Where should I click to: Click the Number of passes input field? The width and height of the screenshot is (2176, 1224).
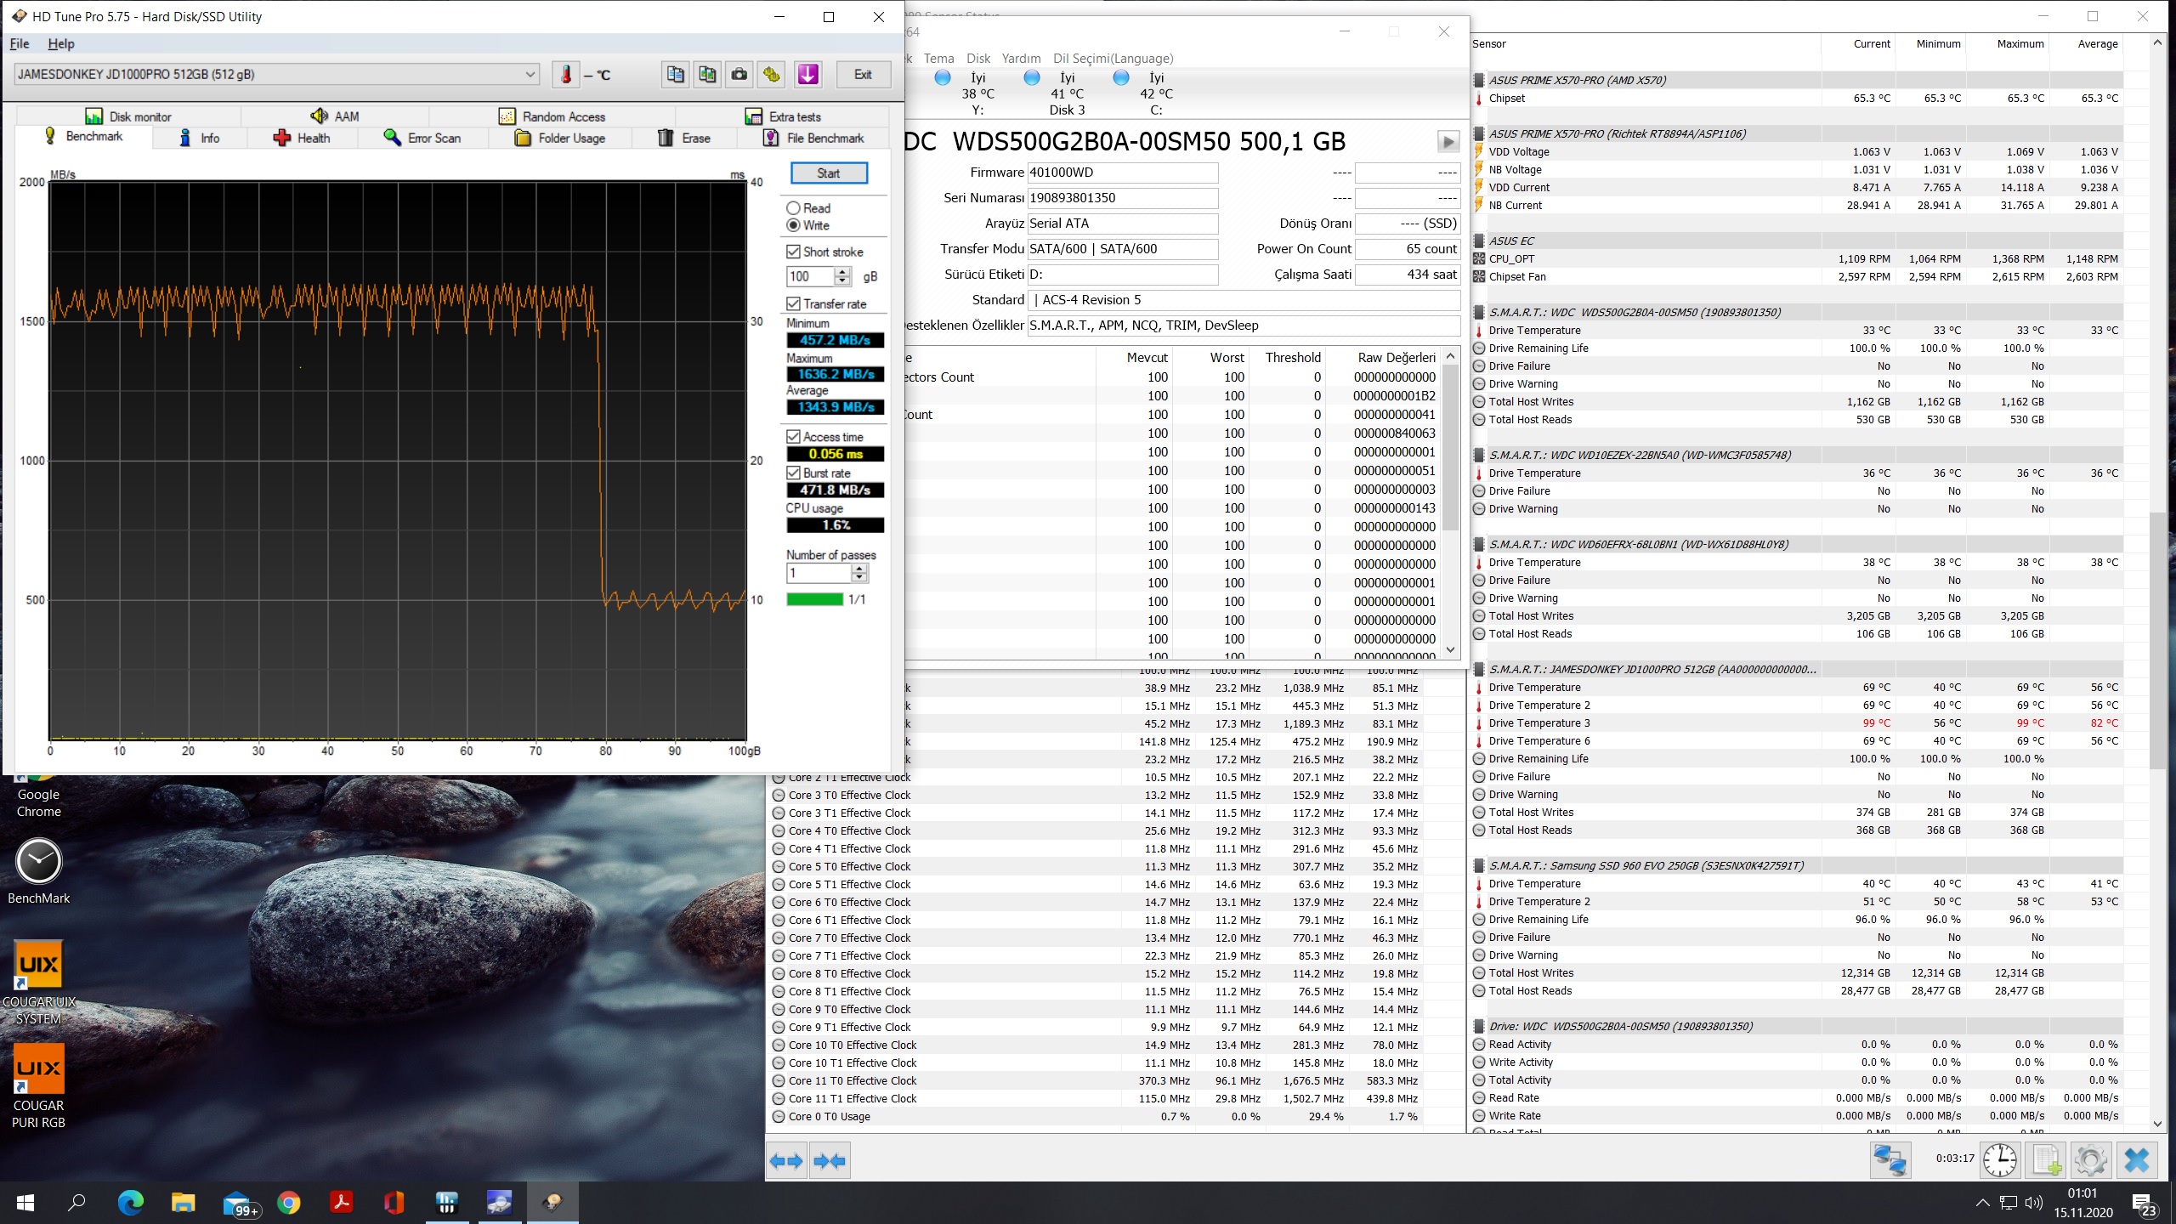point(819,573)
